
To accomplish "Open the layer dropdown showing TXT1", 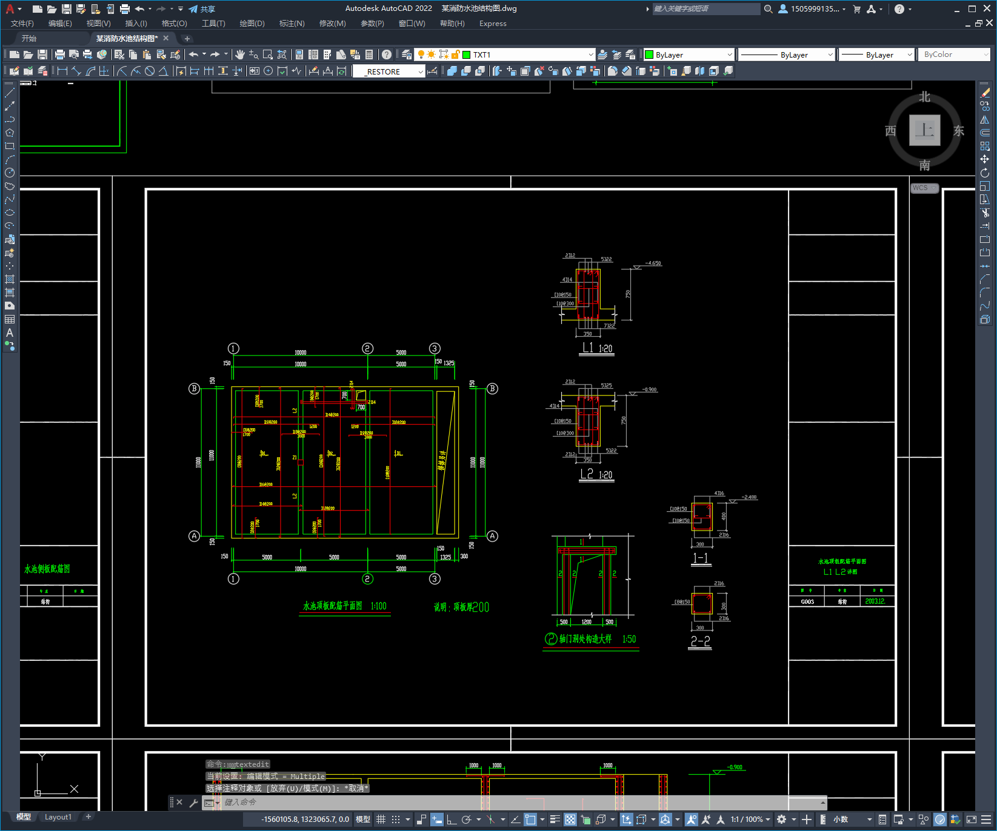I will tap(504, 55).
